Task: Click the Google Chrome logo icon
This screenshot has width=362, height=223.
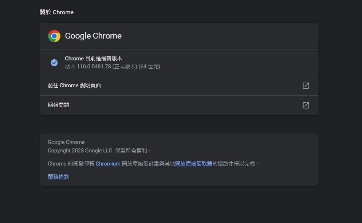Action: pos(54,36)
